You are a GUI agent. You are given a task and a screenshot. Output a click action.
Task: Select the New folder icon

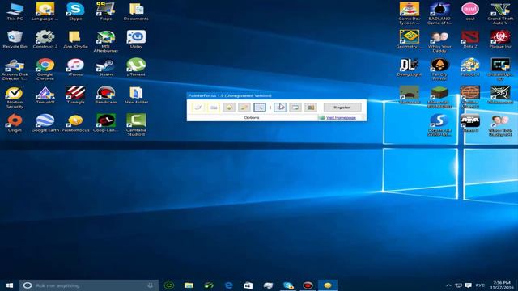tap(136, 95)
